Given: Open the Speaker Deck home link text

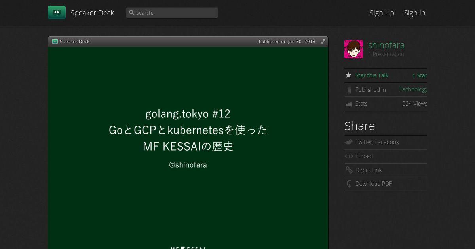Looking at the screenshot, I should click(92, 13).
